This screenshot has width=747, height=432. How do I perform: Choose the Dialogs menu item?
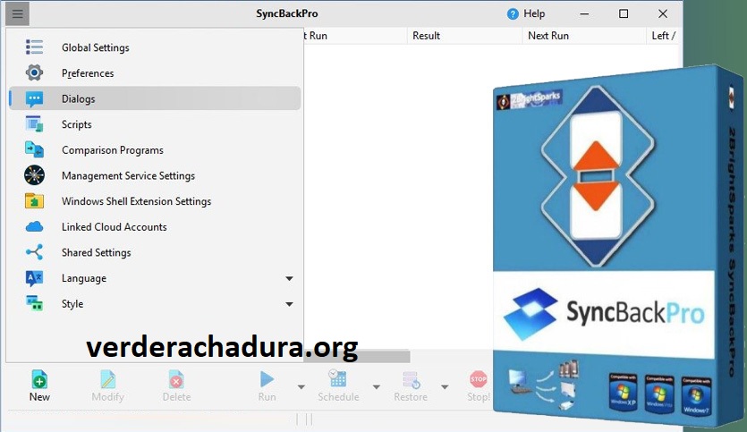click(155, 98)
